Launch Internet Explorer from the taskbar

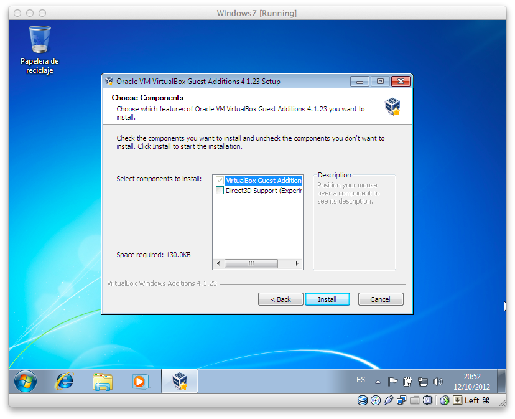tap(65, 382)
